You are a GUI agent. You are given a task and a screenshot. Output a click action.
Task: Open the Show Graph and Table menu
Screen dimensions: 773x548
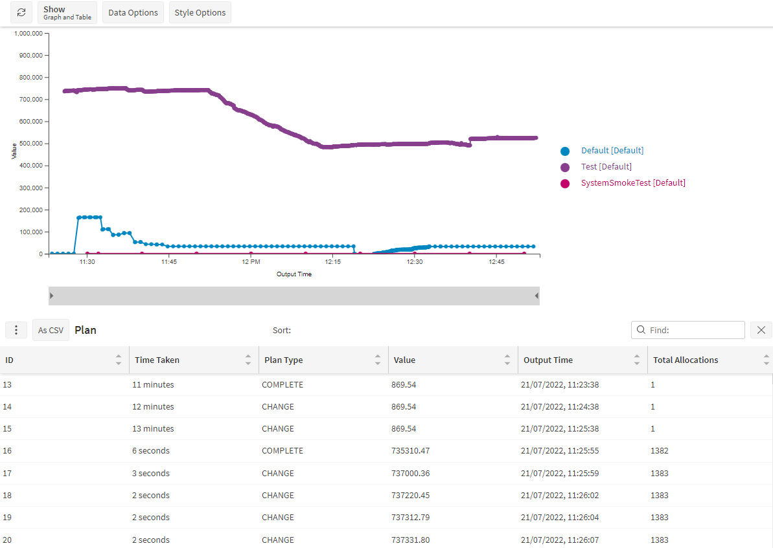(67, 12)
